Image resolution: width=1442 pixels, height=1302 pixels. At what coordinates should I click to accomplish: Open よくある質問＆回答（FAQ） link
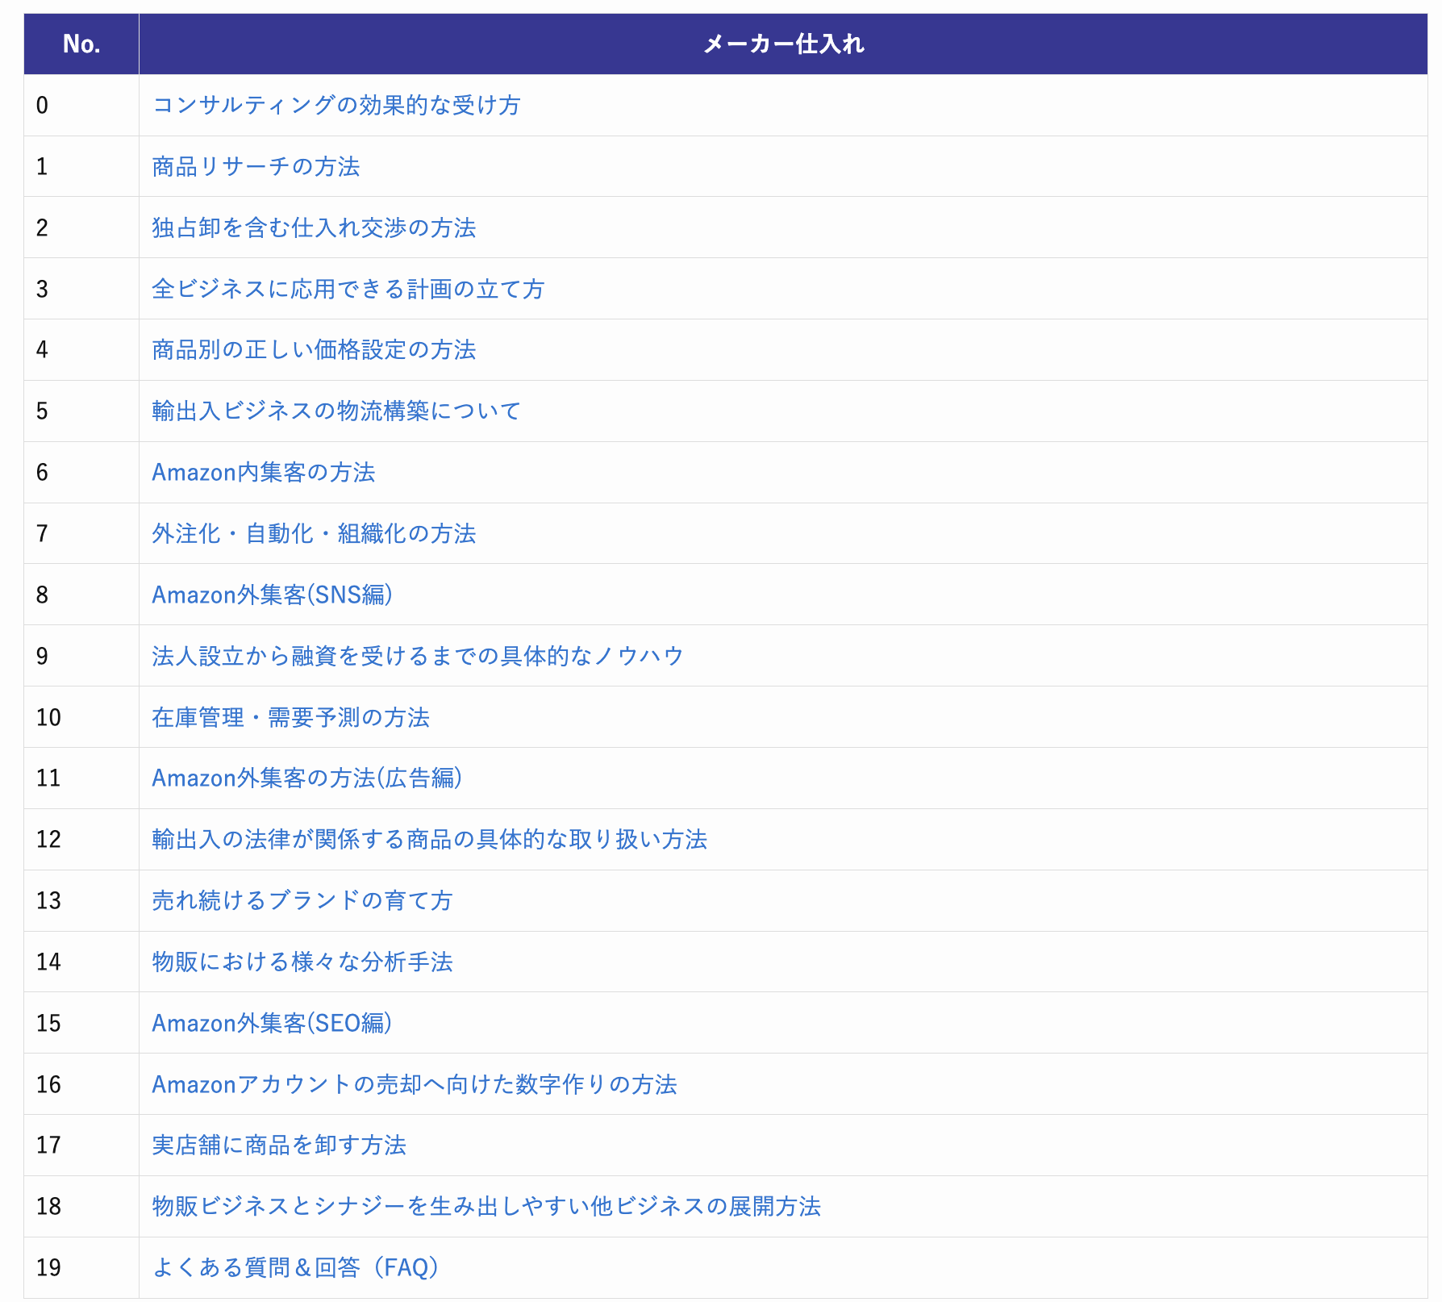point(295,1268)
